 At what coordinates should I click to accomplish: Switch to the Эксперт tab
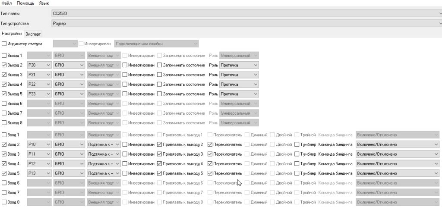33,34
